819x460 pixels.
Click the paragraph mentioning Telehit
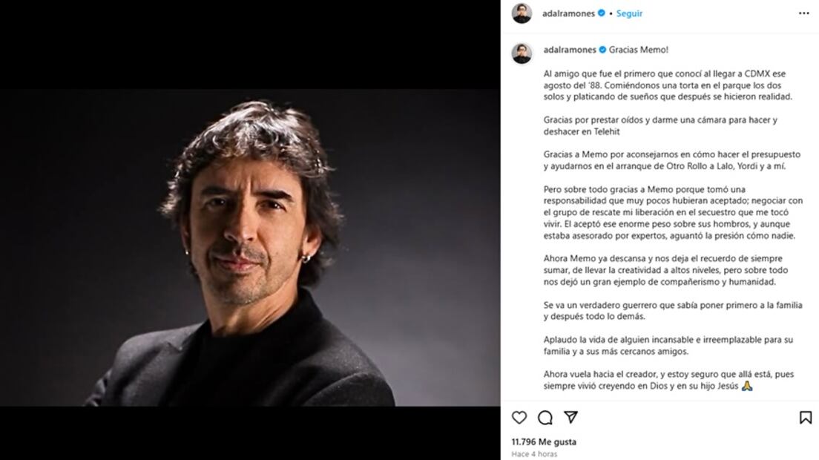[x=660, y=126]
